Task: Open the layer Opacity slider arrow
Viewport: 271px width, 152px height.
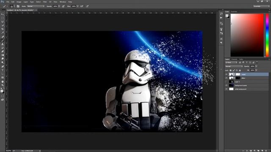Action: click(256, 66)
